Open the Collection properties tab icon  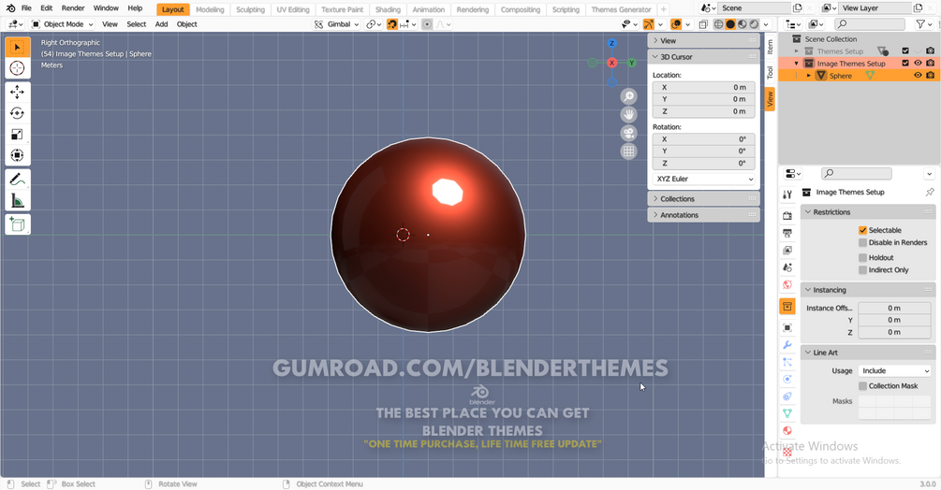click(787, 307)
